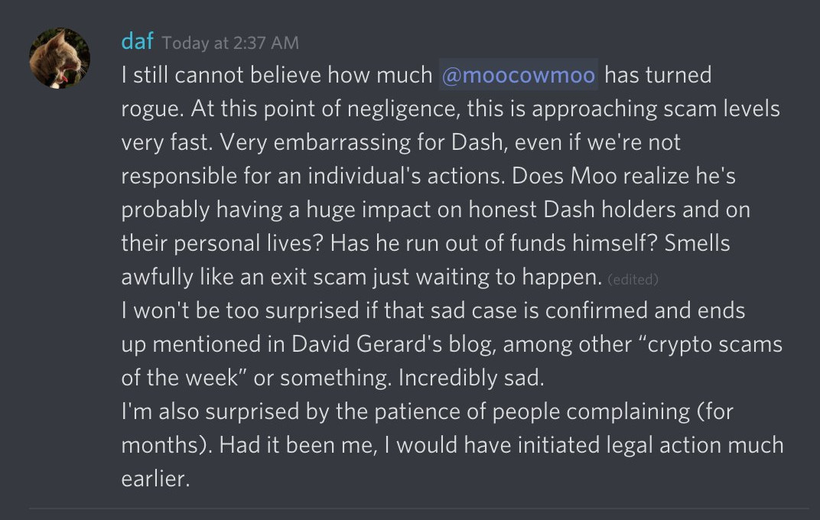Click the phrase "David Gerard's blog"
The height and width of the screenshot is (520, 820).
(x=392, y=344)
